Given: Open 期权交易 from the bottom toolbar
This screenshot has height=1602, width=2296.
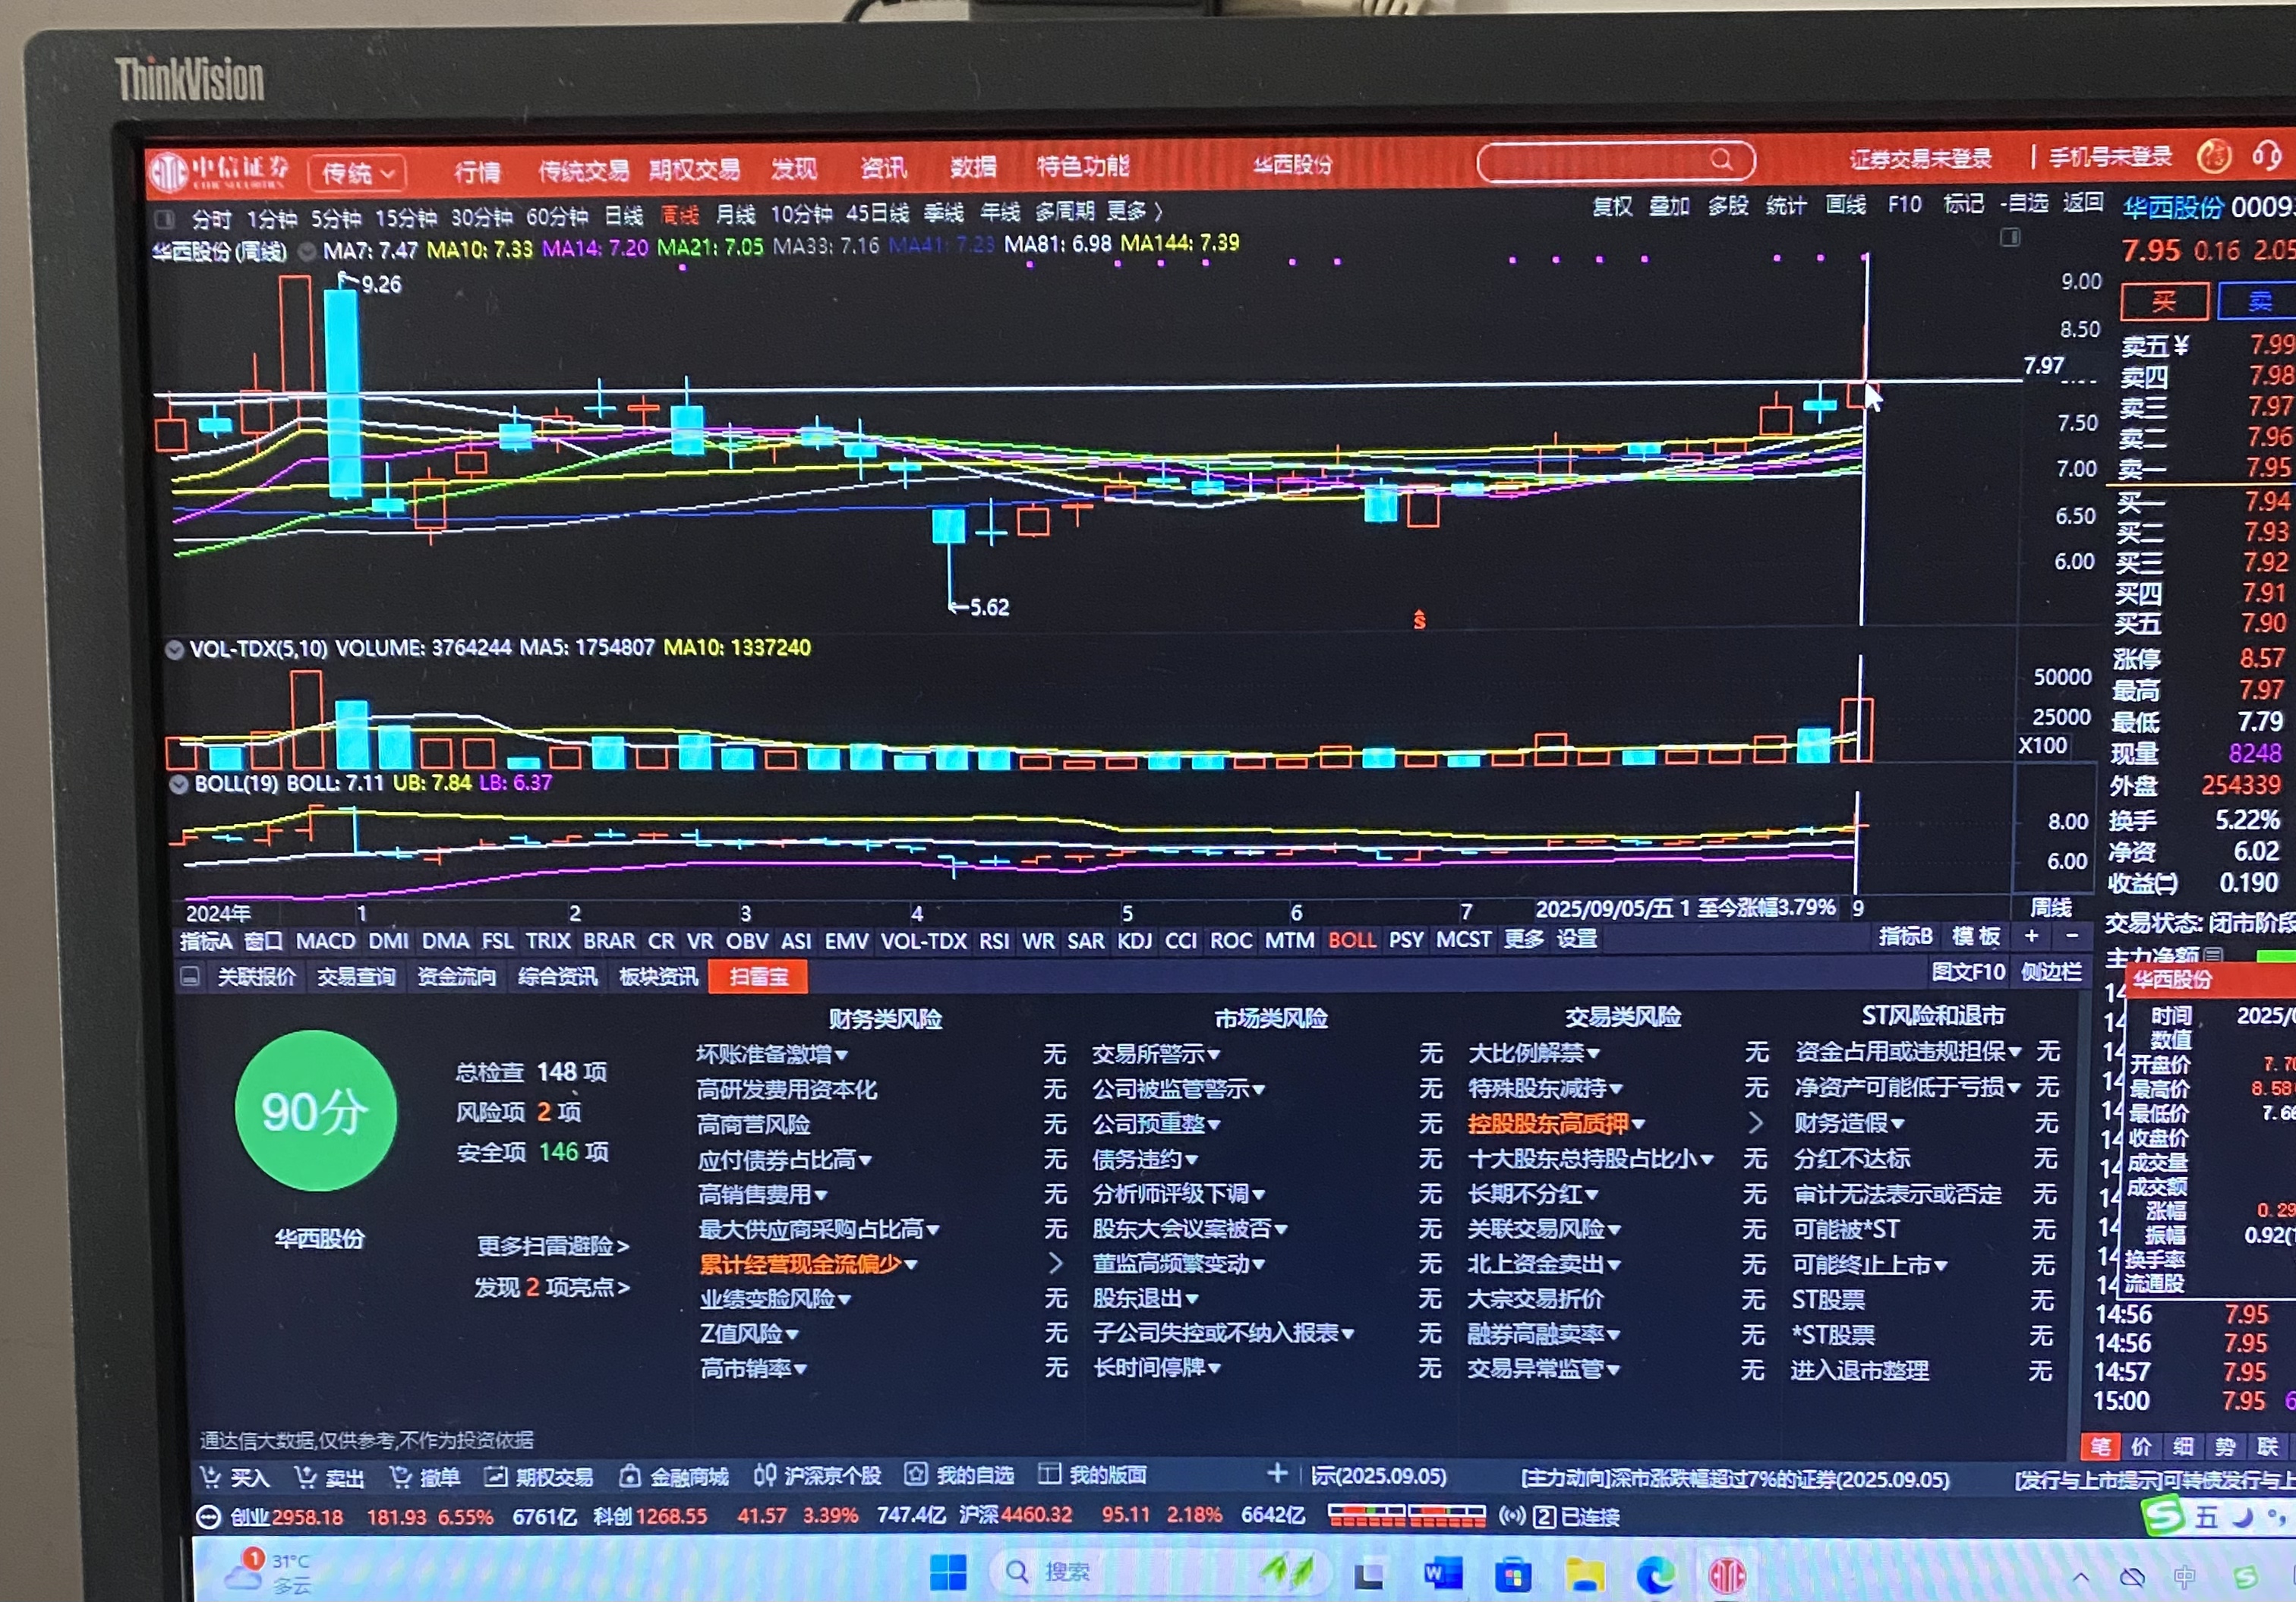Looking at the screenshot, I should pyautogui.click(x=538, y=1476).
